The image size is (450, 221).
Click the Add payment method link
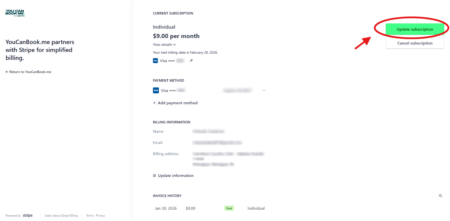pos(178,103)
